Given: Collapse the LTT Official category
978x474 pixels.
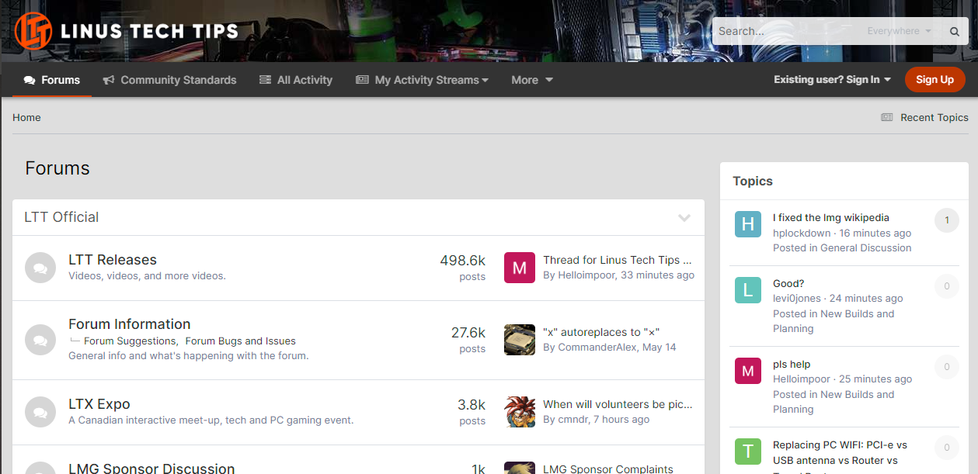Looking at the screenshot, I should tap(684, 217).
